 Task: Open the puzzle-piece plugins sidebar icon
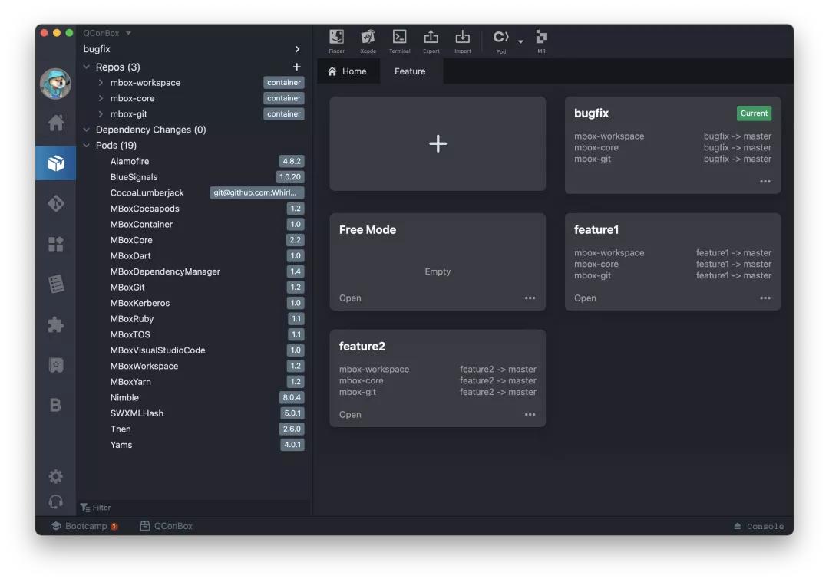(56, 324)
